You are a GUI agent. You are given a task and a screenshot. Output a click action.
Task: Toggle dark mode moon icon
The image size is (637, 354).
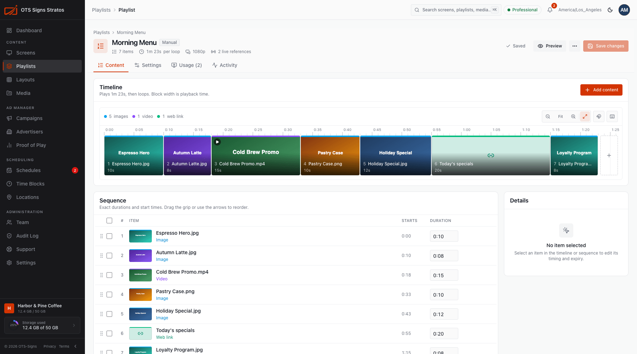610,10
